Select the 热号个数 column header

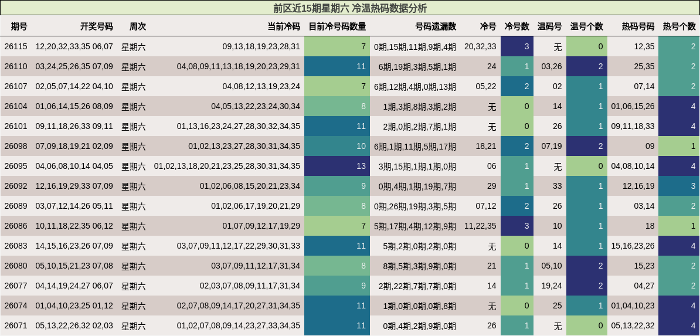pos(679,26)
